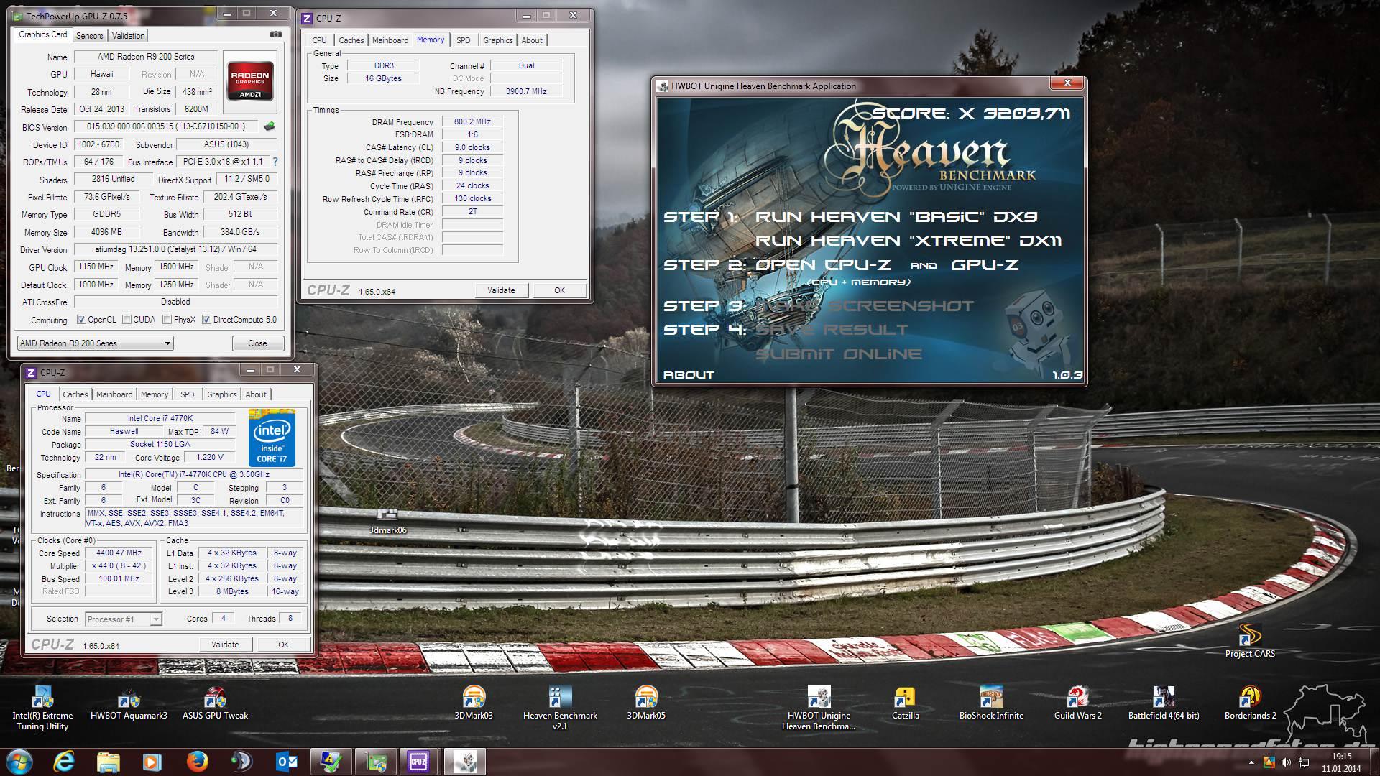Click the Close button in GPU-Z
The width and height of the screenshot is (1380, 776).
click(x=258, y=343)
